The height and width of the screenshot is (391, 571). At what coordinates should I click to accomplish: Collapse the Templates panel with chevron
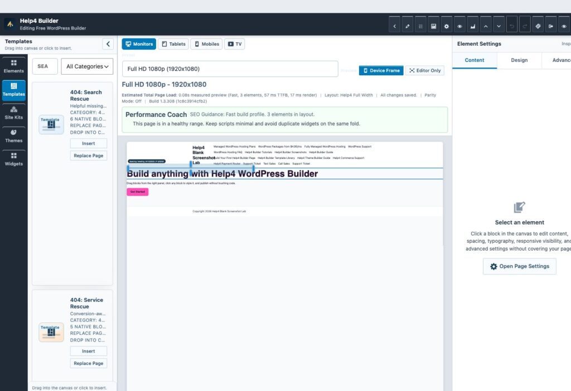click(x=108, y=44)
